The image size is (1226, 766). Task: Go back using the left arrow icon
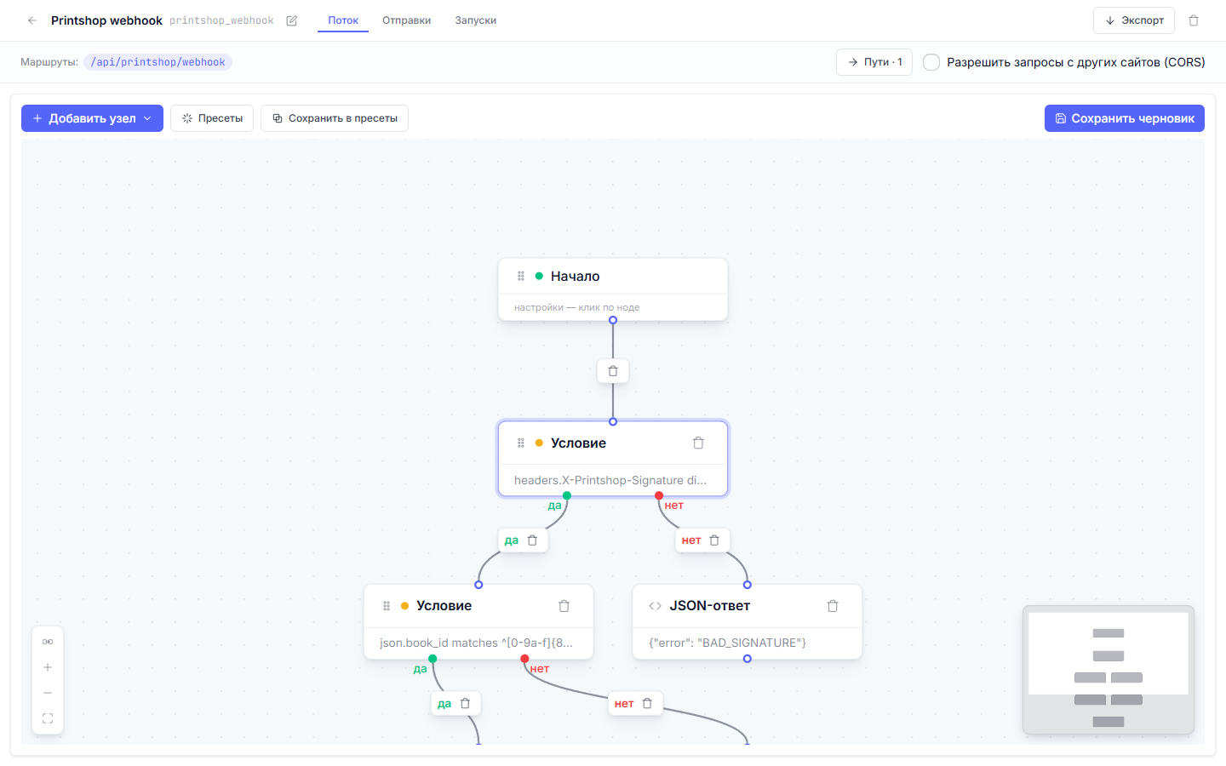(x=32, y=20)
